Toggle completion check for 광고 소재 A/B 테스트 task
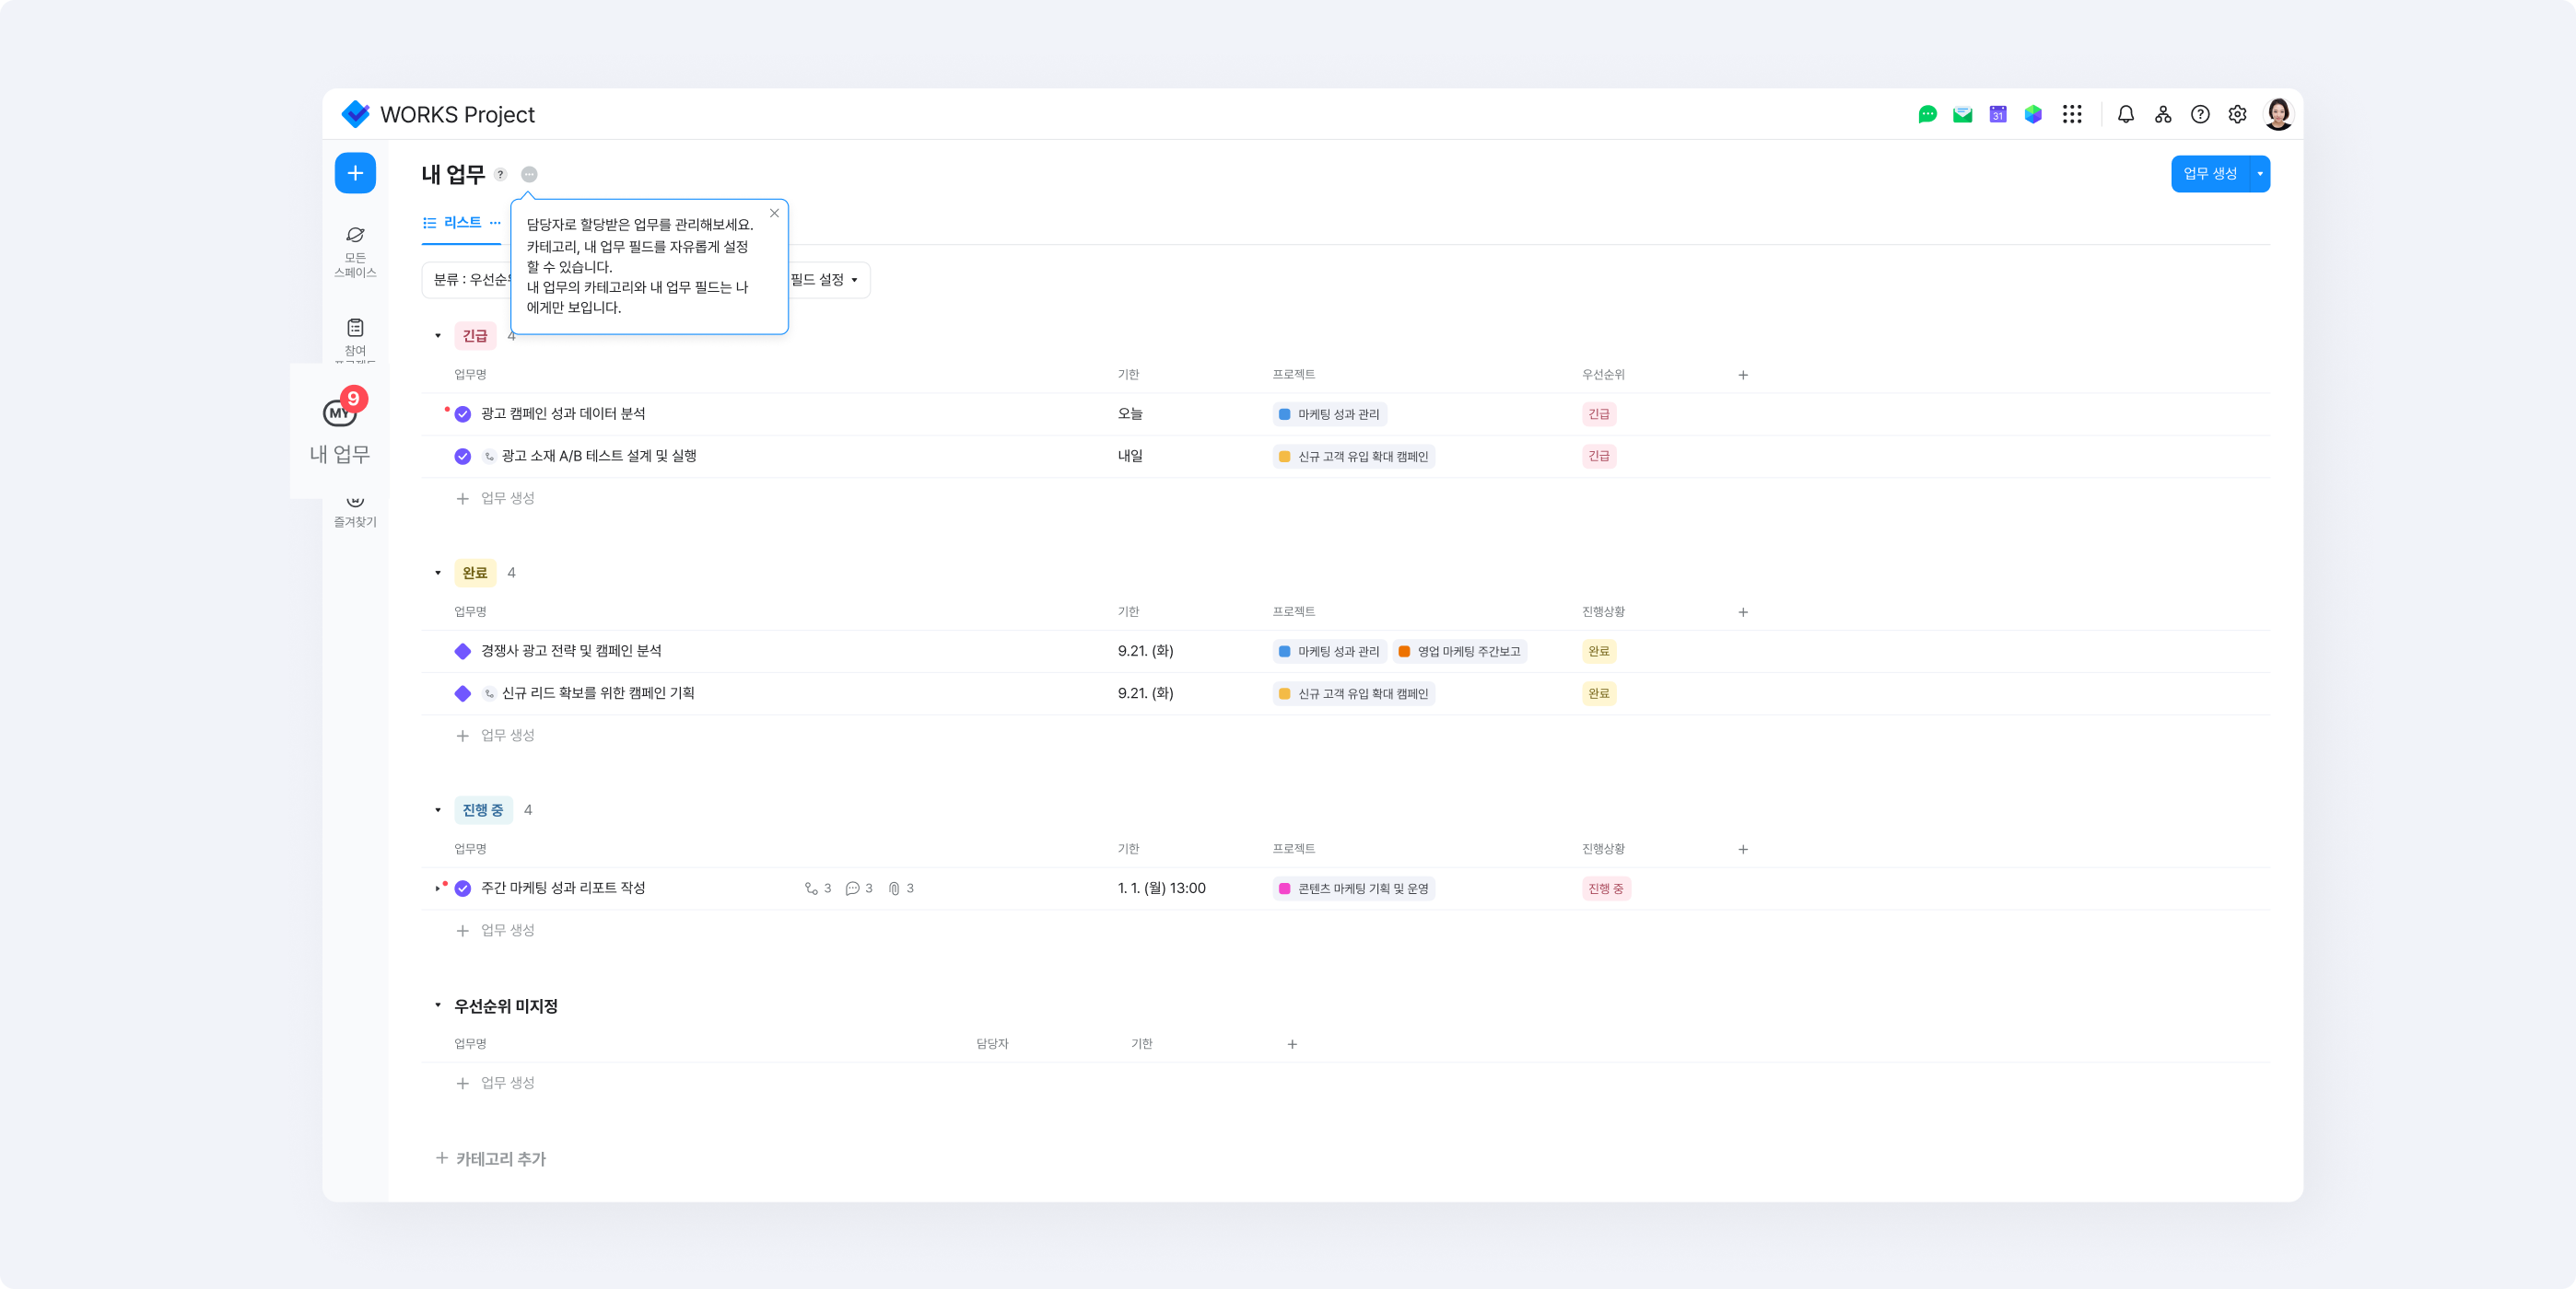This screenshot has height=1289, width=2576. (463, 457)
